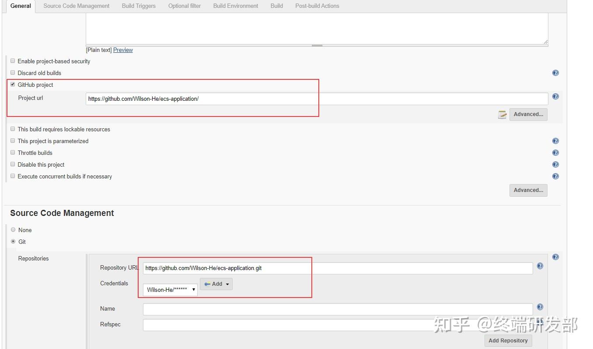Click the Project url help icon
The image size is (593, 349).
(555, 96)
